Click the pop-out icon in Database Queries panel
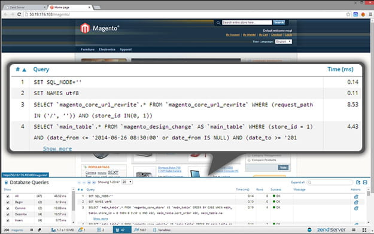 pos(358,183)
